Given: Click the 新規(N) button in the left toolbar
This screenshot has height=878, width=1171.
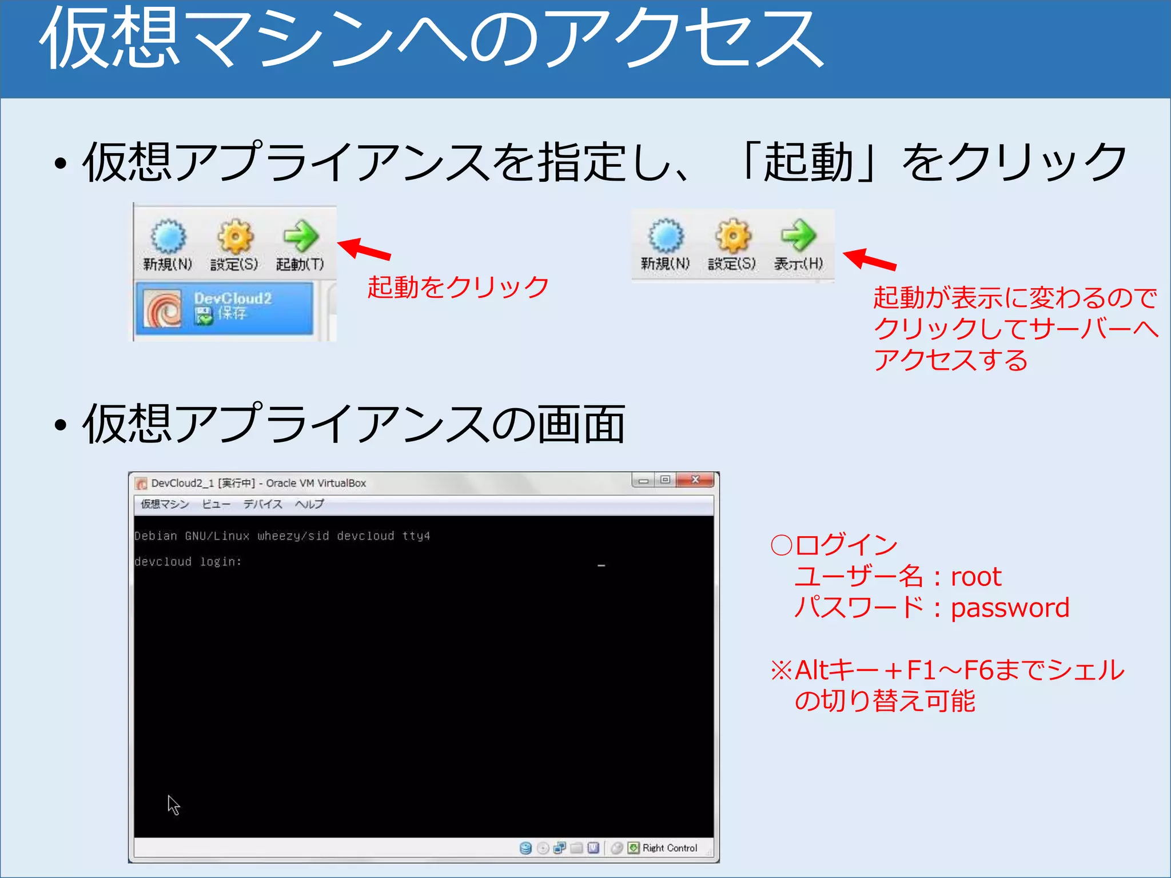Looking at the screenshot, I should 168,246.
